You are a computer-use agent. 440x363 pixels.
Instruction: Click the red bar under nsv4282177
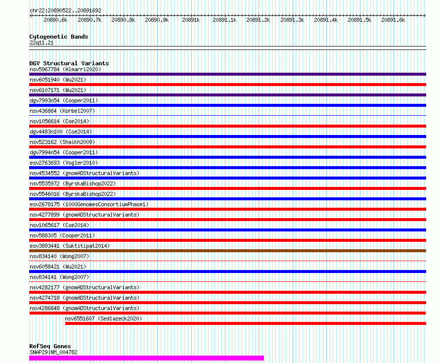[x=227, y=292]
